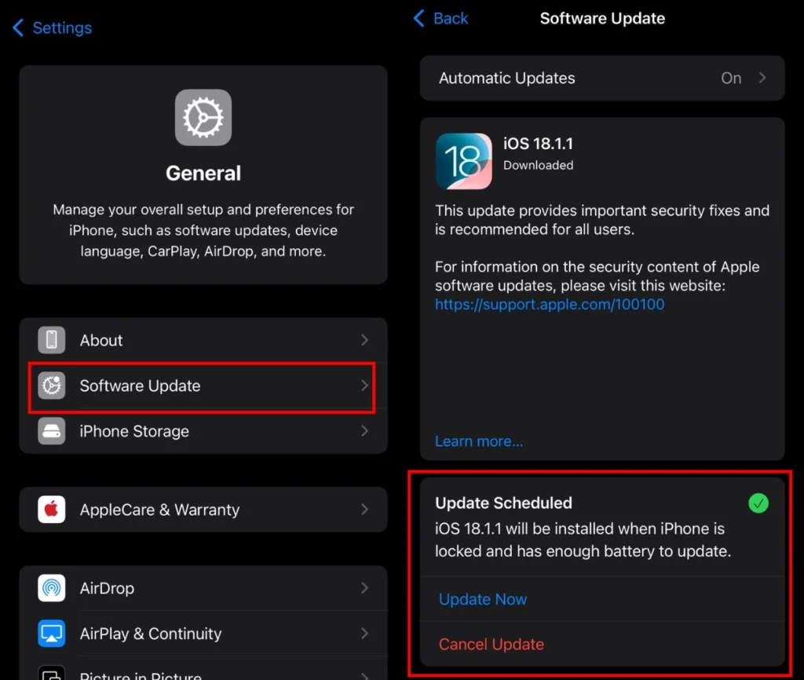Viewport: 804px width, 680px height.
Task: Open the support.apple.com/100100 link
Action: point(550,304)
